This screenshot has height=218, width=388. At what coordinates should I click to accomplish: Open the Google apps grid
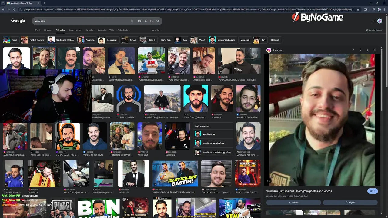(373, 21)
